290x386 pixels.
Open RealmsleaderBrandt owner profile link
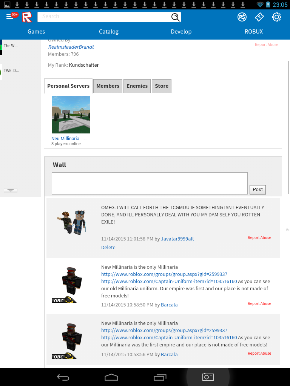tap(71, 47)
